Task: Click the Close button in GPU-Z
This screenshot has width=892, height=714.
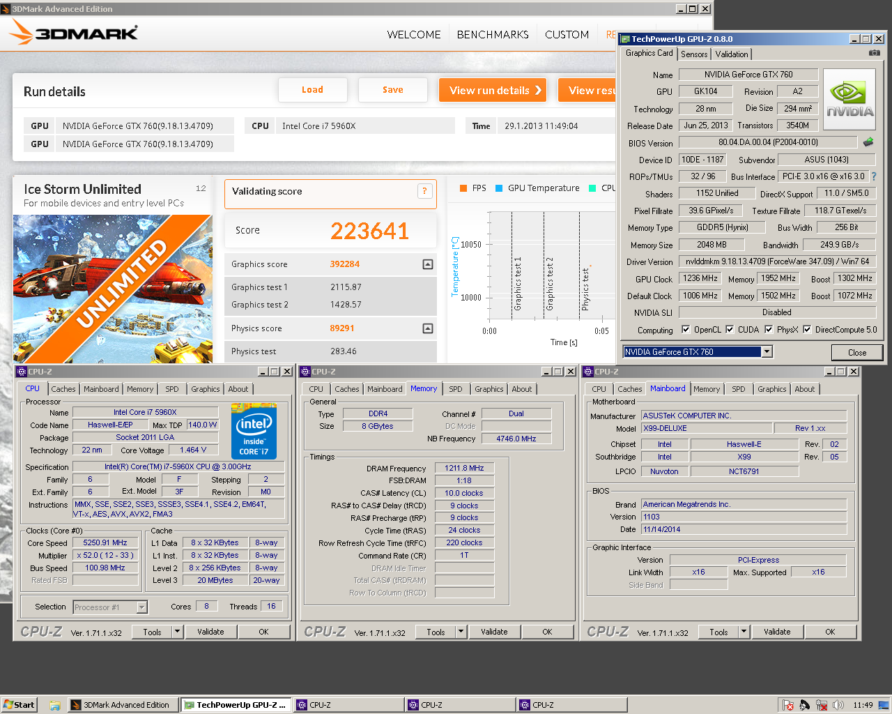Action: [857, 352]
